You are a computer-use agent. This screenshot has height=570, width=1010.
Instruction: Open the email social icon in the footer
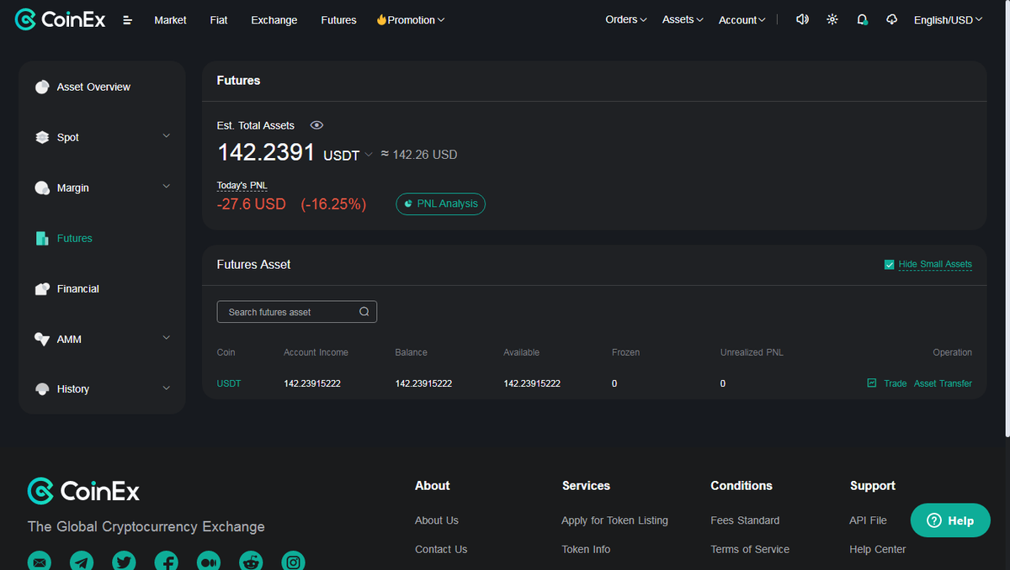[39, 561]
